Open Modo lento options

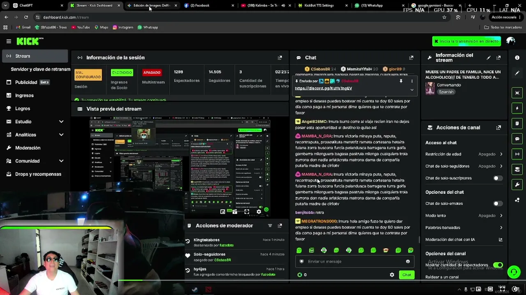pos(464,216)
